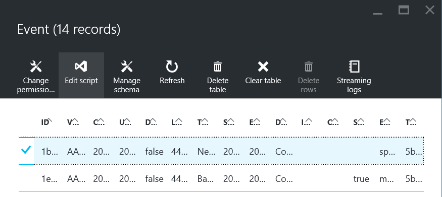Open the Change permissions tool
Image resolution: width=442 pixels, height=197 pixels.
point(35,75)
